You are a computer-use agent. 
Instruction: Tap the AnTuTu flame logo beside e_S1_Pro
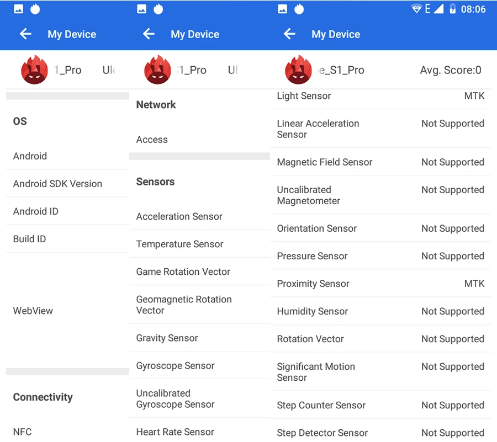point(298,70)
